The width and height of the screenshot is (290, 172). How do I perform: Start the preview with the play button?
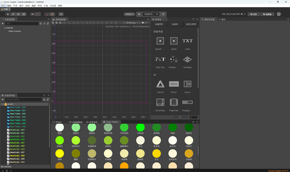click(x=139, y=14)
